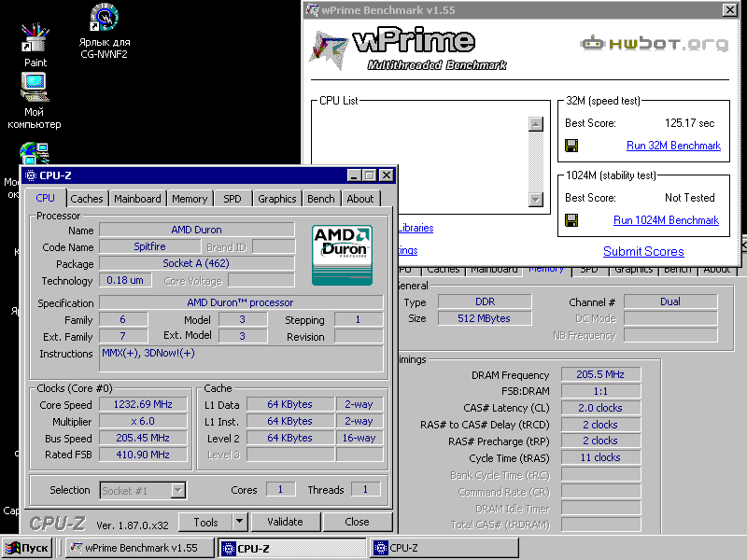Viewport: 747px width, 560px height.
Task: Switch to second CPU-Z taskbar button
Action: 444,548
